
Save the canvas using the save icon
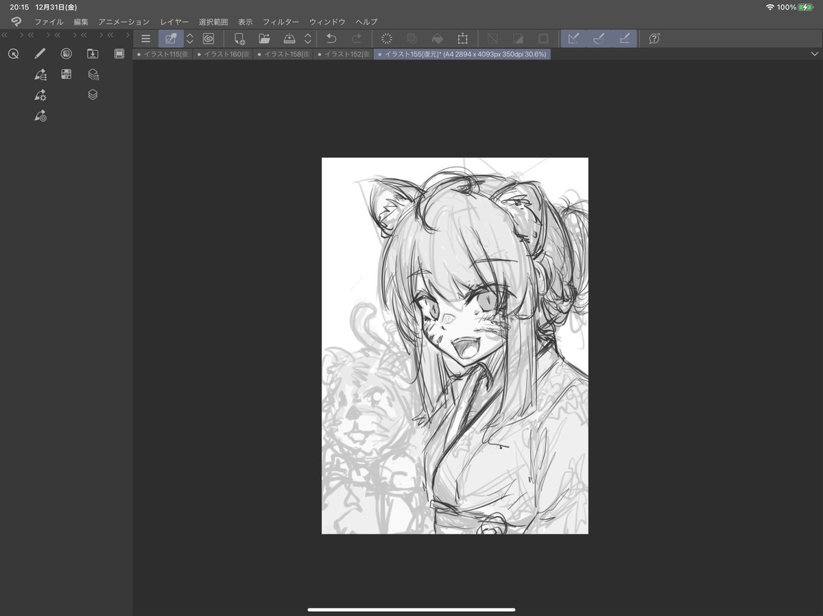(x=289, y=38)
